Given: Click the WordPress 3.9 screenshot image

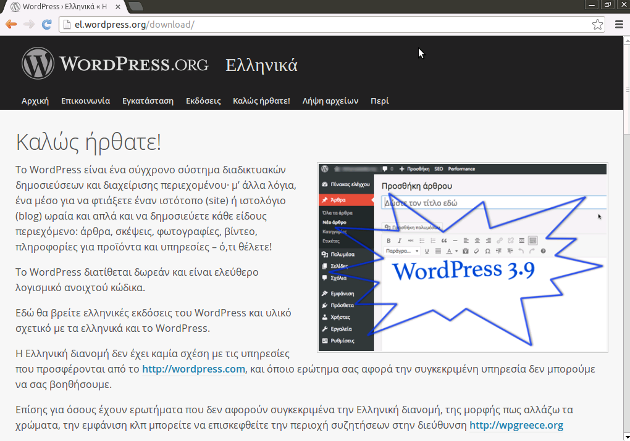Looking at the screenshot, I should 463,257.
